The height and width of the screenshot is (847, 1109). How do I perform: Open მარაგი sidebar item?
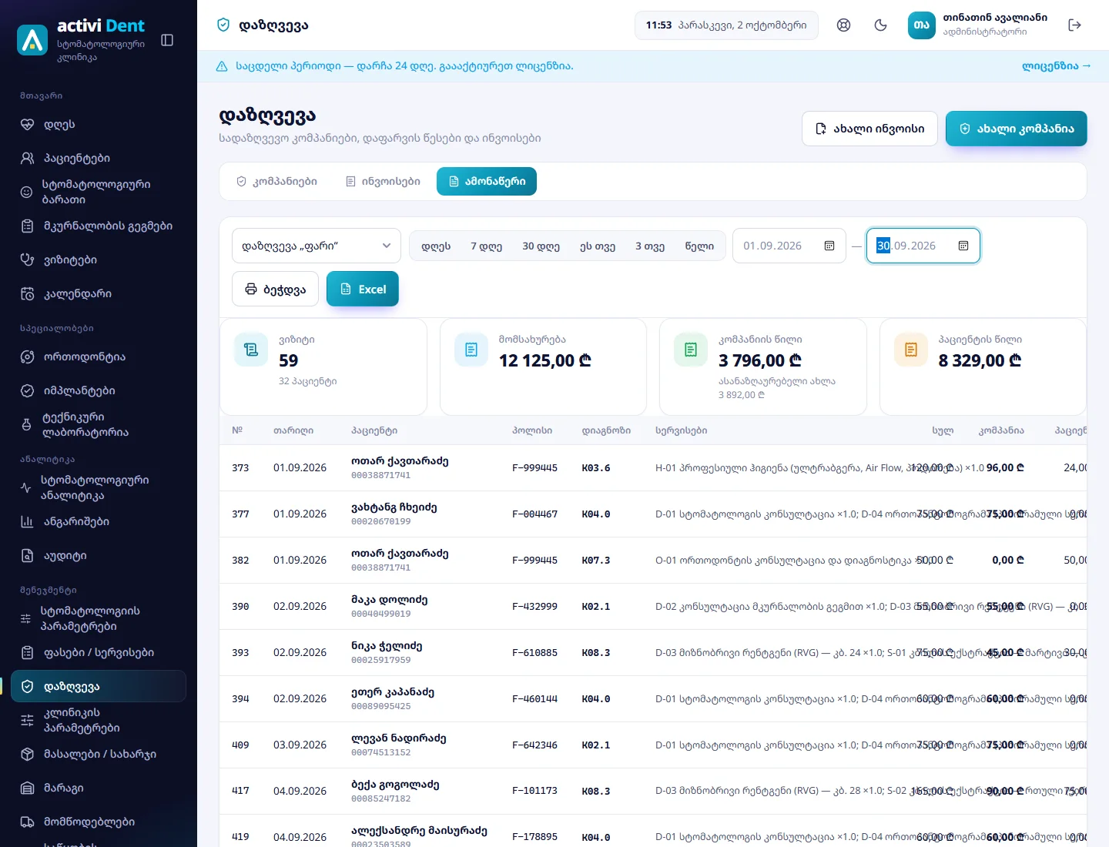point(99,788)
